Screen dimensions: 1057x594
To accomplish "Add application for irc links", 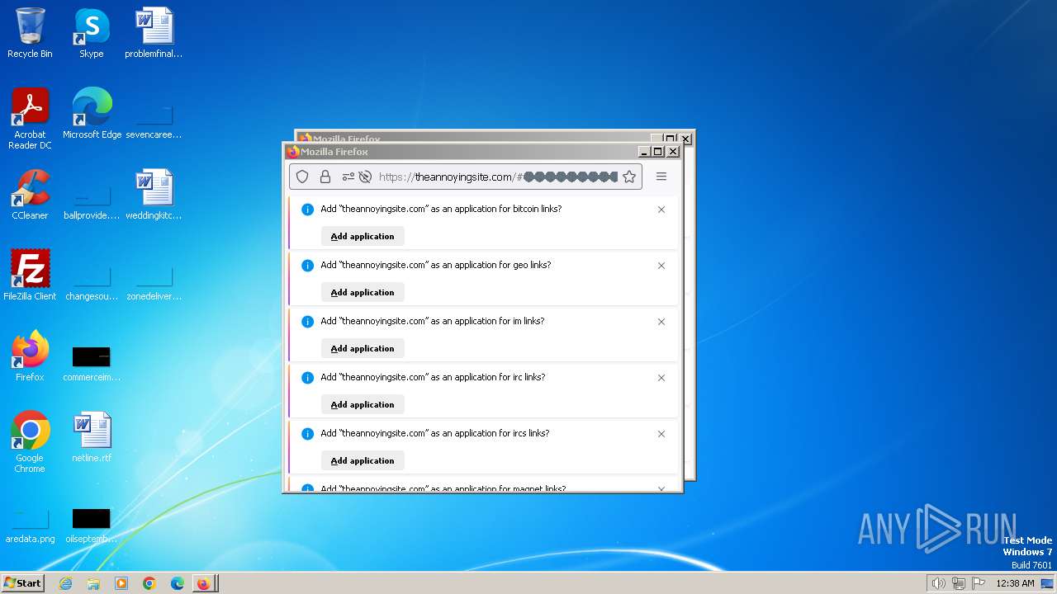I will pos(363,404).
